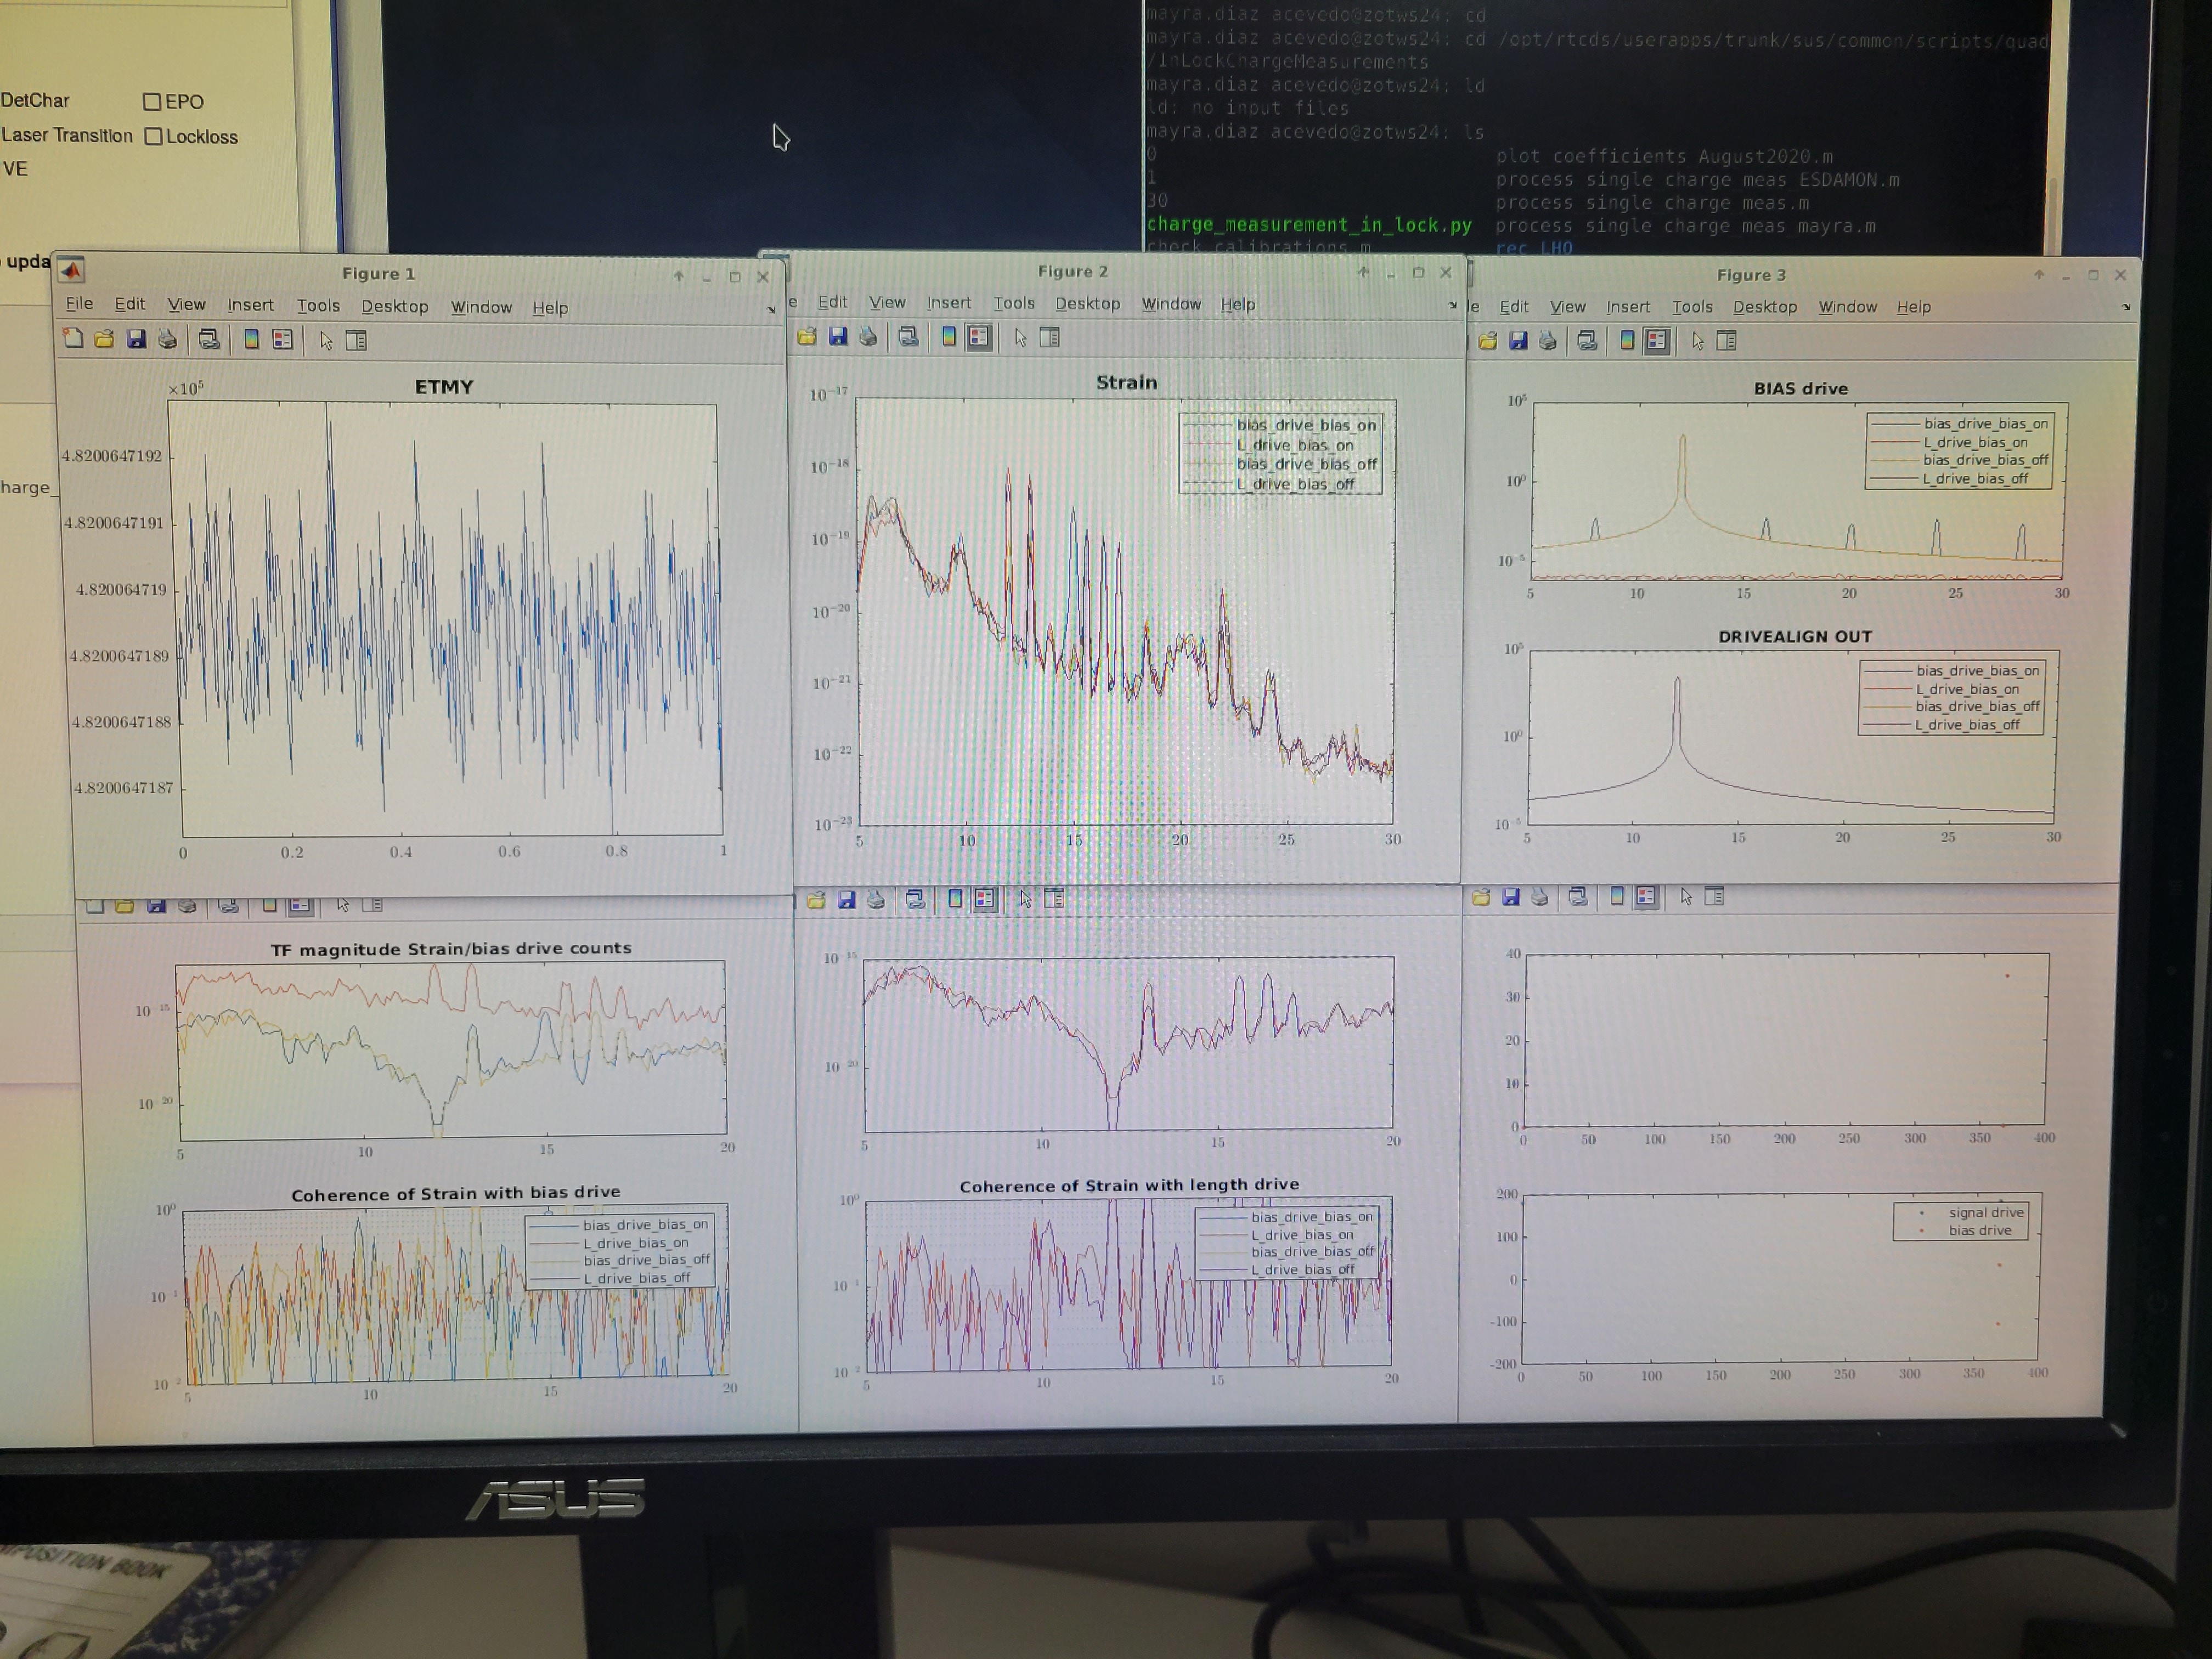Click the Save icon in Figure 1 toolbar
Image resolution: width=2212 pixels, height=1659 pixels.
(136, 339)
